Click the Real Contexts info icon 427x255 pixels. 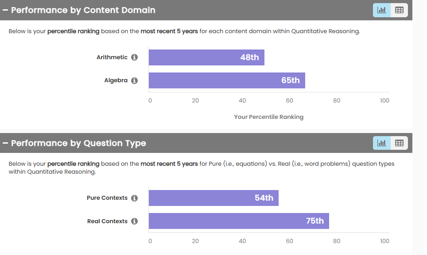(x=135, y=221)
